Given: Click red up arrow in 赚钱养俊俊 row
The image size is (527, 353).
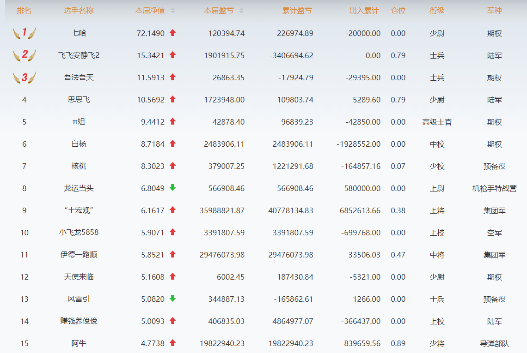Looking at the screenshot, I should coord(173,320).
